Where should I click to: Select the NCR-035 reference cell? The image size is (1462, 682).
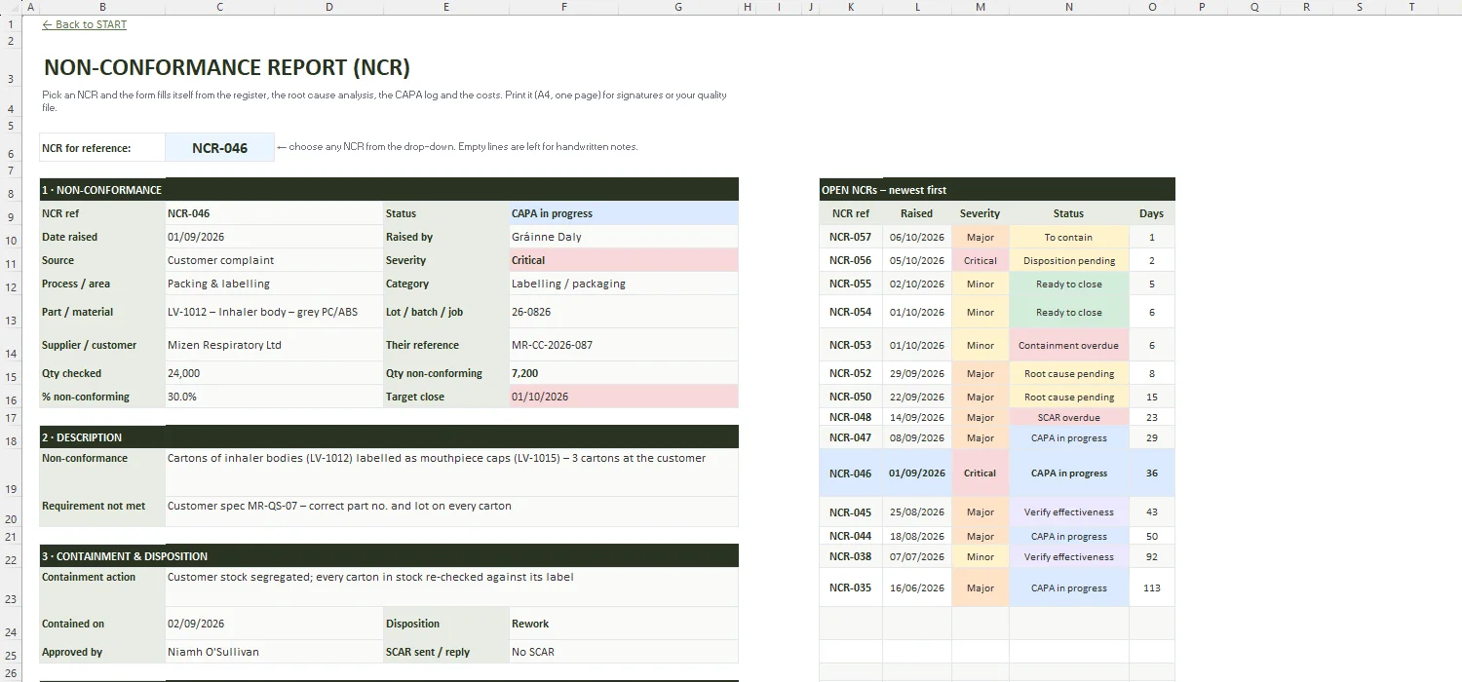coord(851,587)
